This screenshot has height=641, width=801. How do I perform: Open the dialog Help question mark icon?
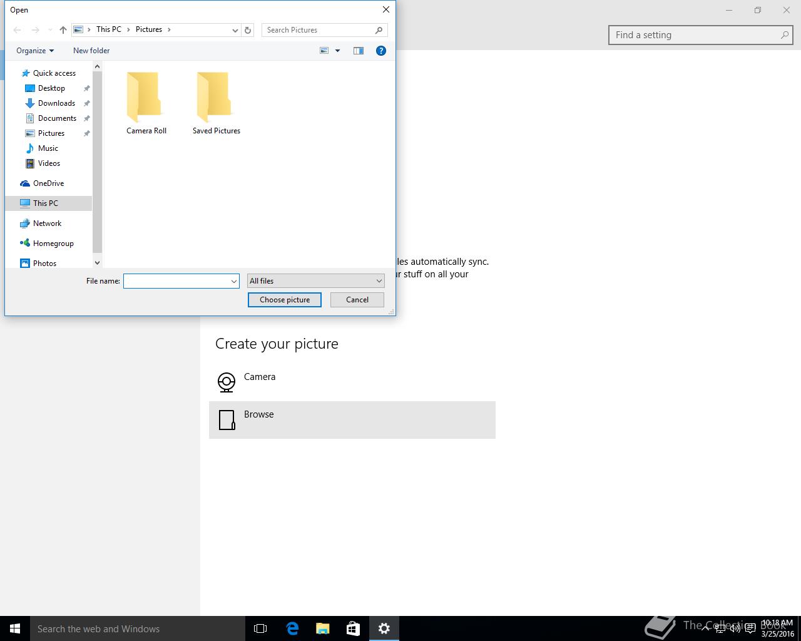tap(380, 51)
